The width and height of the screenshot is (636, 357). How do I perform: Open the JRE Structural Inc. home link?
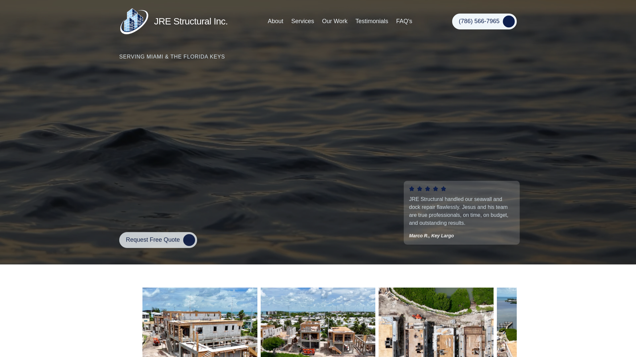(x=191, y=21)
